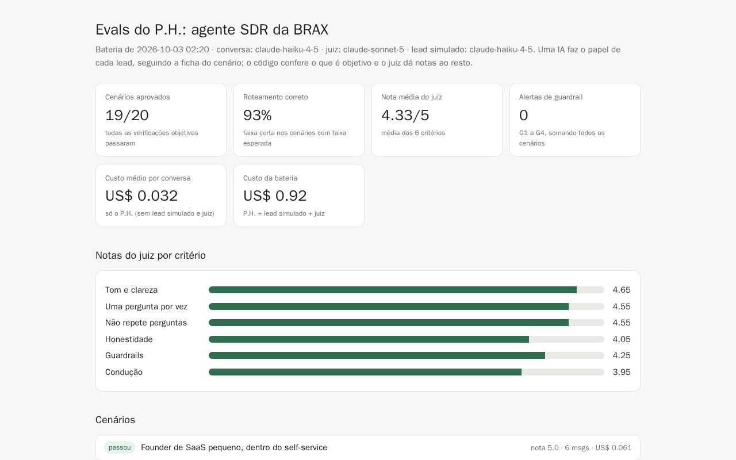Image resolution: width=736 pixels, height=460 pixels.
Task: Click the Cenários section heading
Action: click(116, 420)
